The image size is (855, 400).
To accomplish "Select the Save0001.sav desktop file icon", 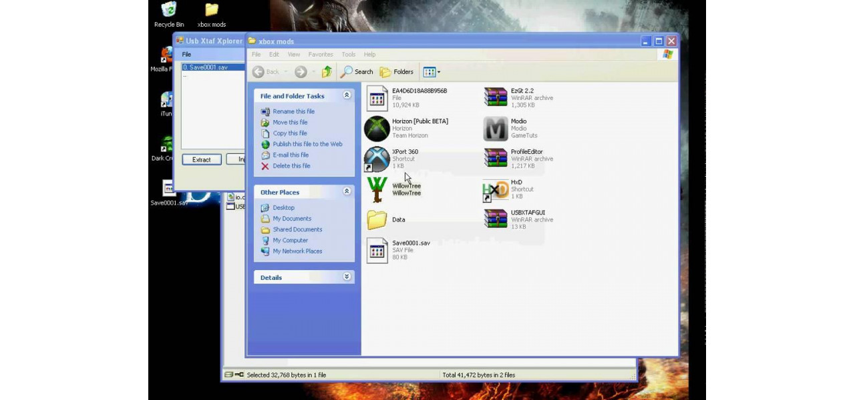I will [x=168, y=193].
